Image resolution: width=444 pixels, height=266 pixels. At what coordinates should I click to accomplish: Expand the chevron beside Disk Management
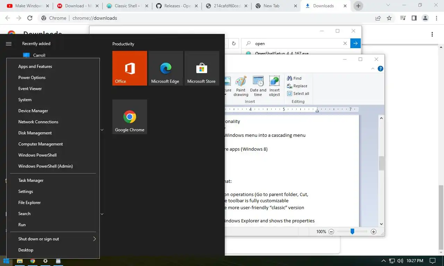coord(102,130)
